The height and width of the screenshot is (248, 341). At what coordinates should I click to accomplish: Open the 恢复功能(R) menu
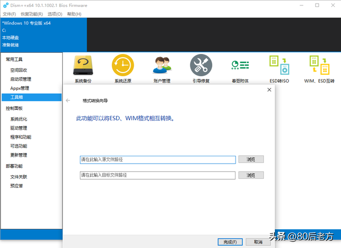(32, 14)
